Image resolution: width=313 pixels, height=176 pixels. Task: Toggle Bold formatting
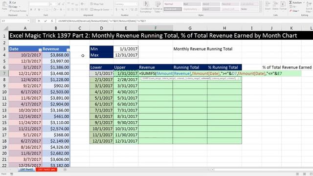(31, 10)
